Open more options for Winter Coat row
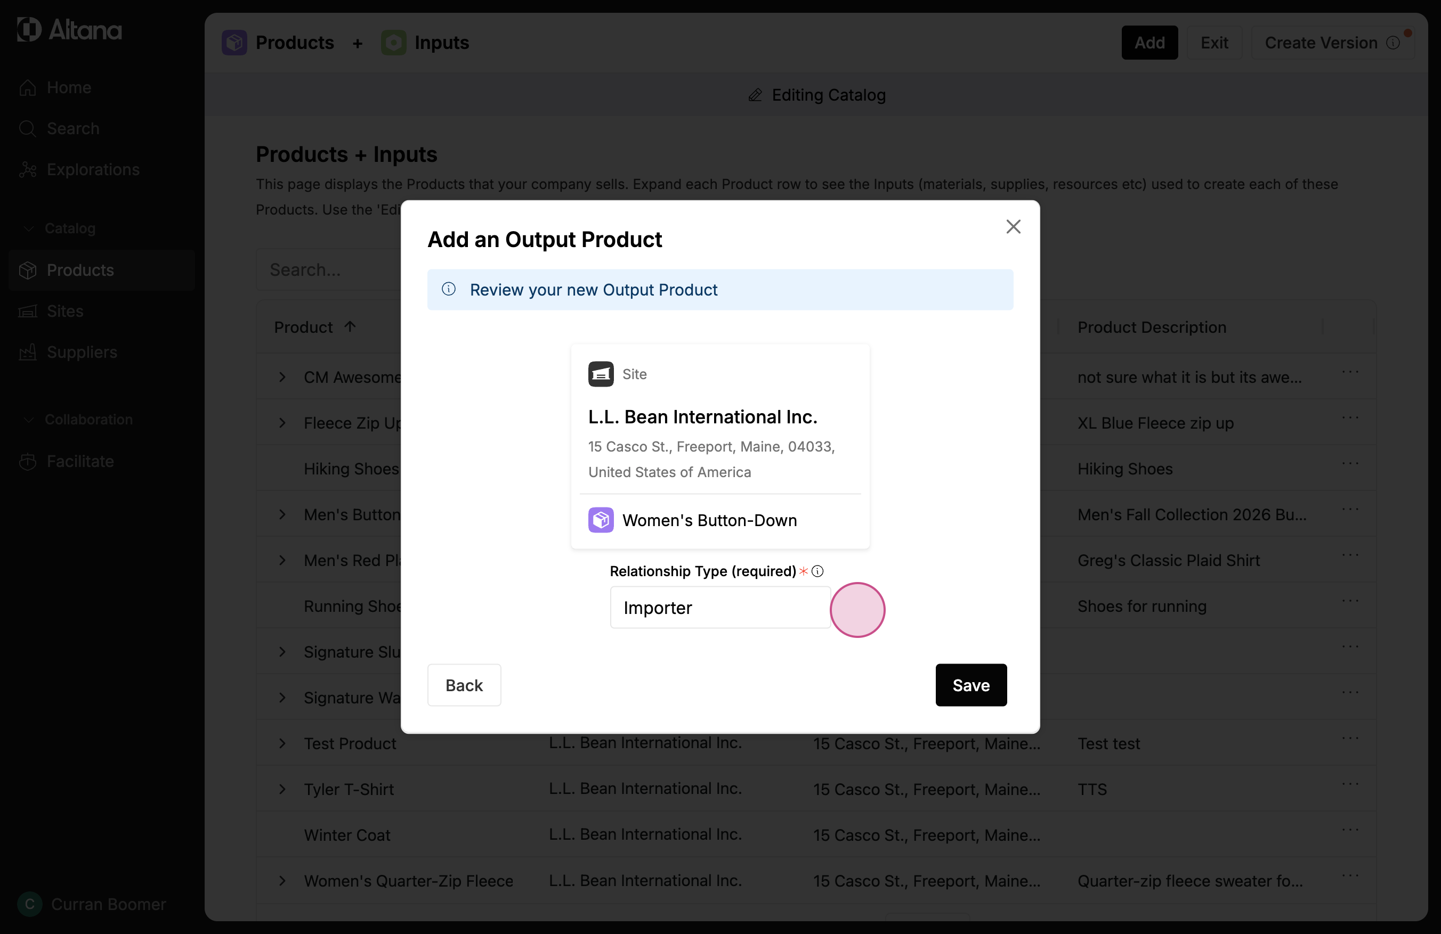Screen dimensions: 1441x934 [1350, 830]
